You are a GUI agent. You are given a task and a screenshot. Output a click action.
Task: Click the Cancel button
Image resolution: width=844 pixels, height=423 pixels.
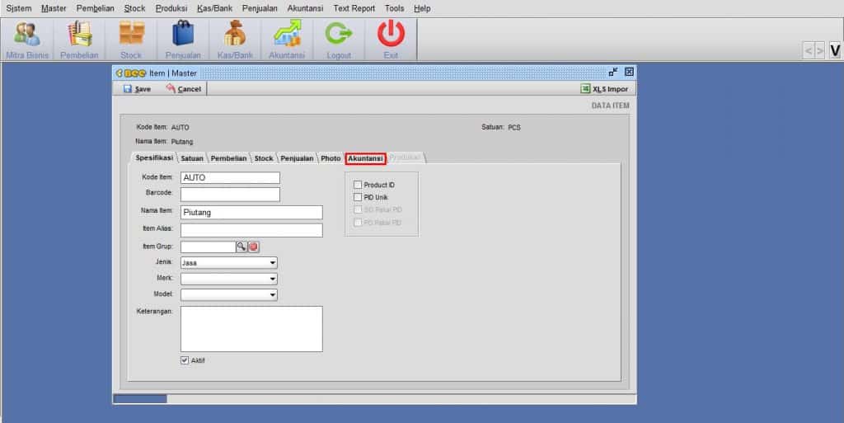[184, 89]
